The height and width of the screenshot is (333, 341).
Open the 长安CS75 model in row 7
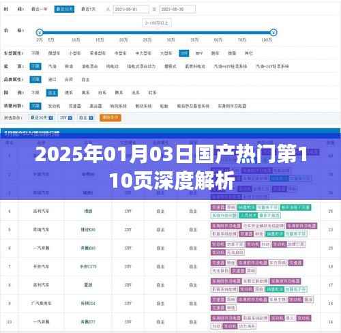(x=88, y=266)
